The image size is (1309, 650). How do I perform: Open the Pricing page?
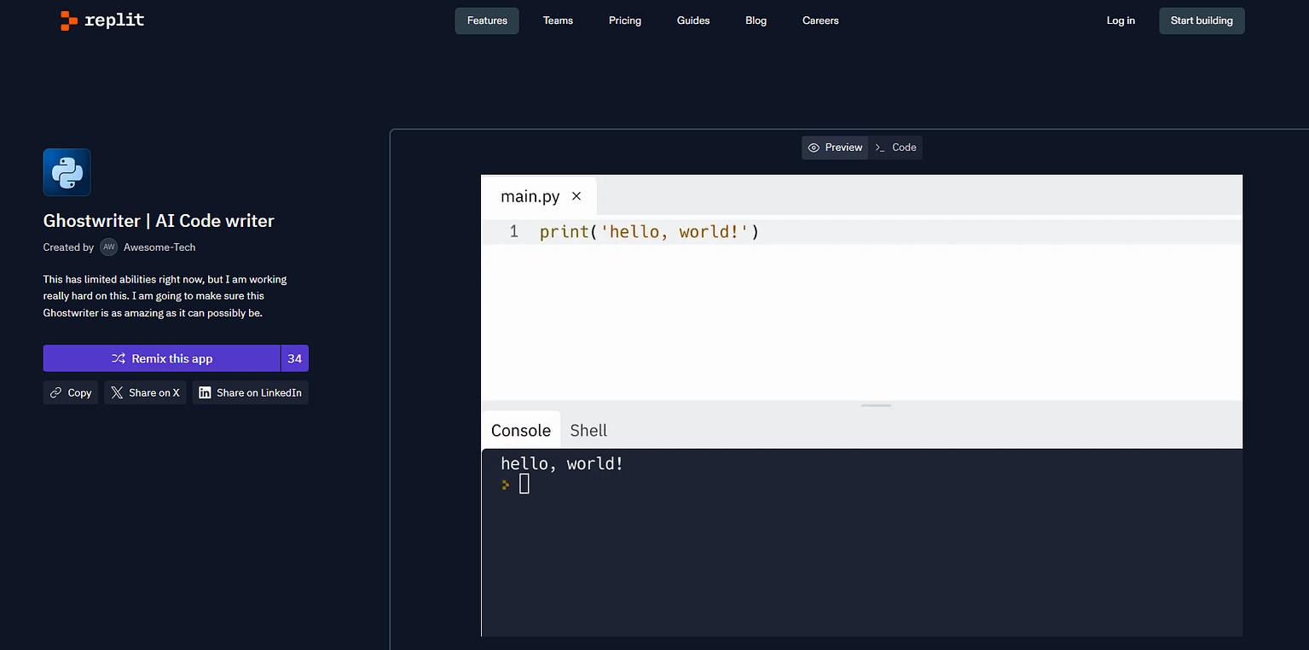[624, 20]
